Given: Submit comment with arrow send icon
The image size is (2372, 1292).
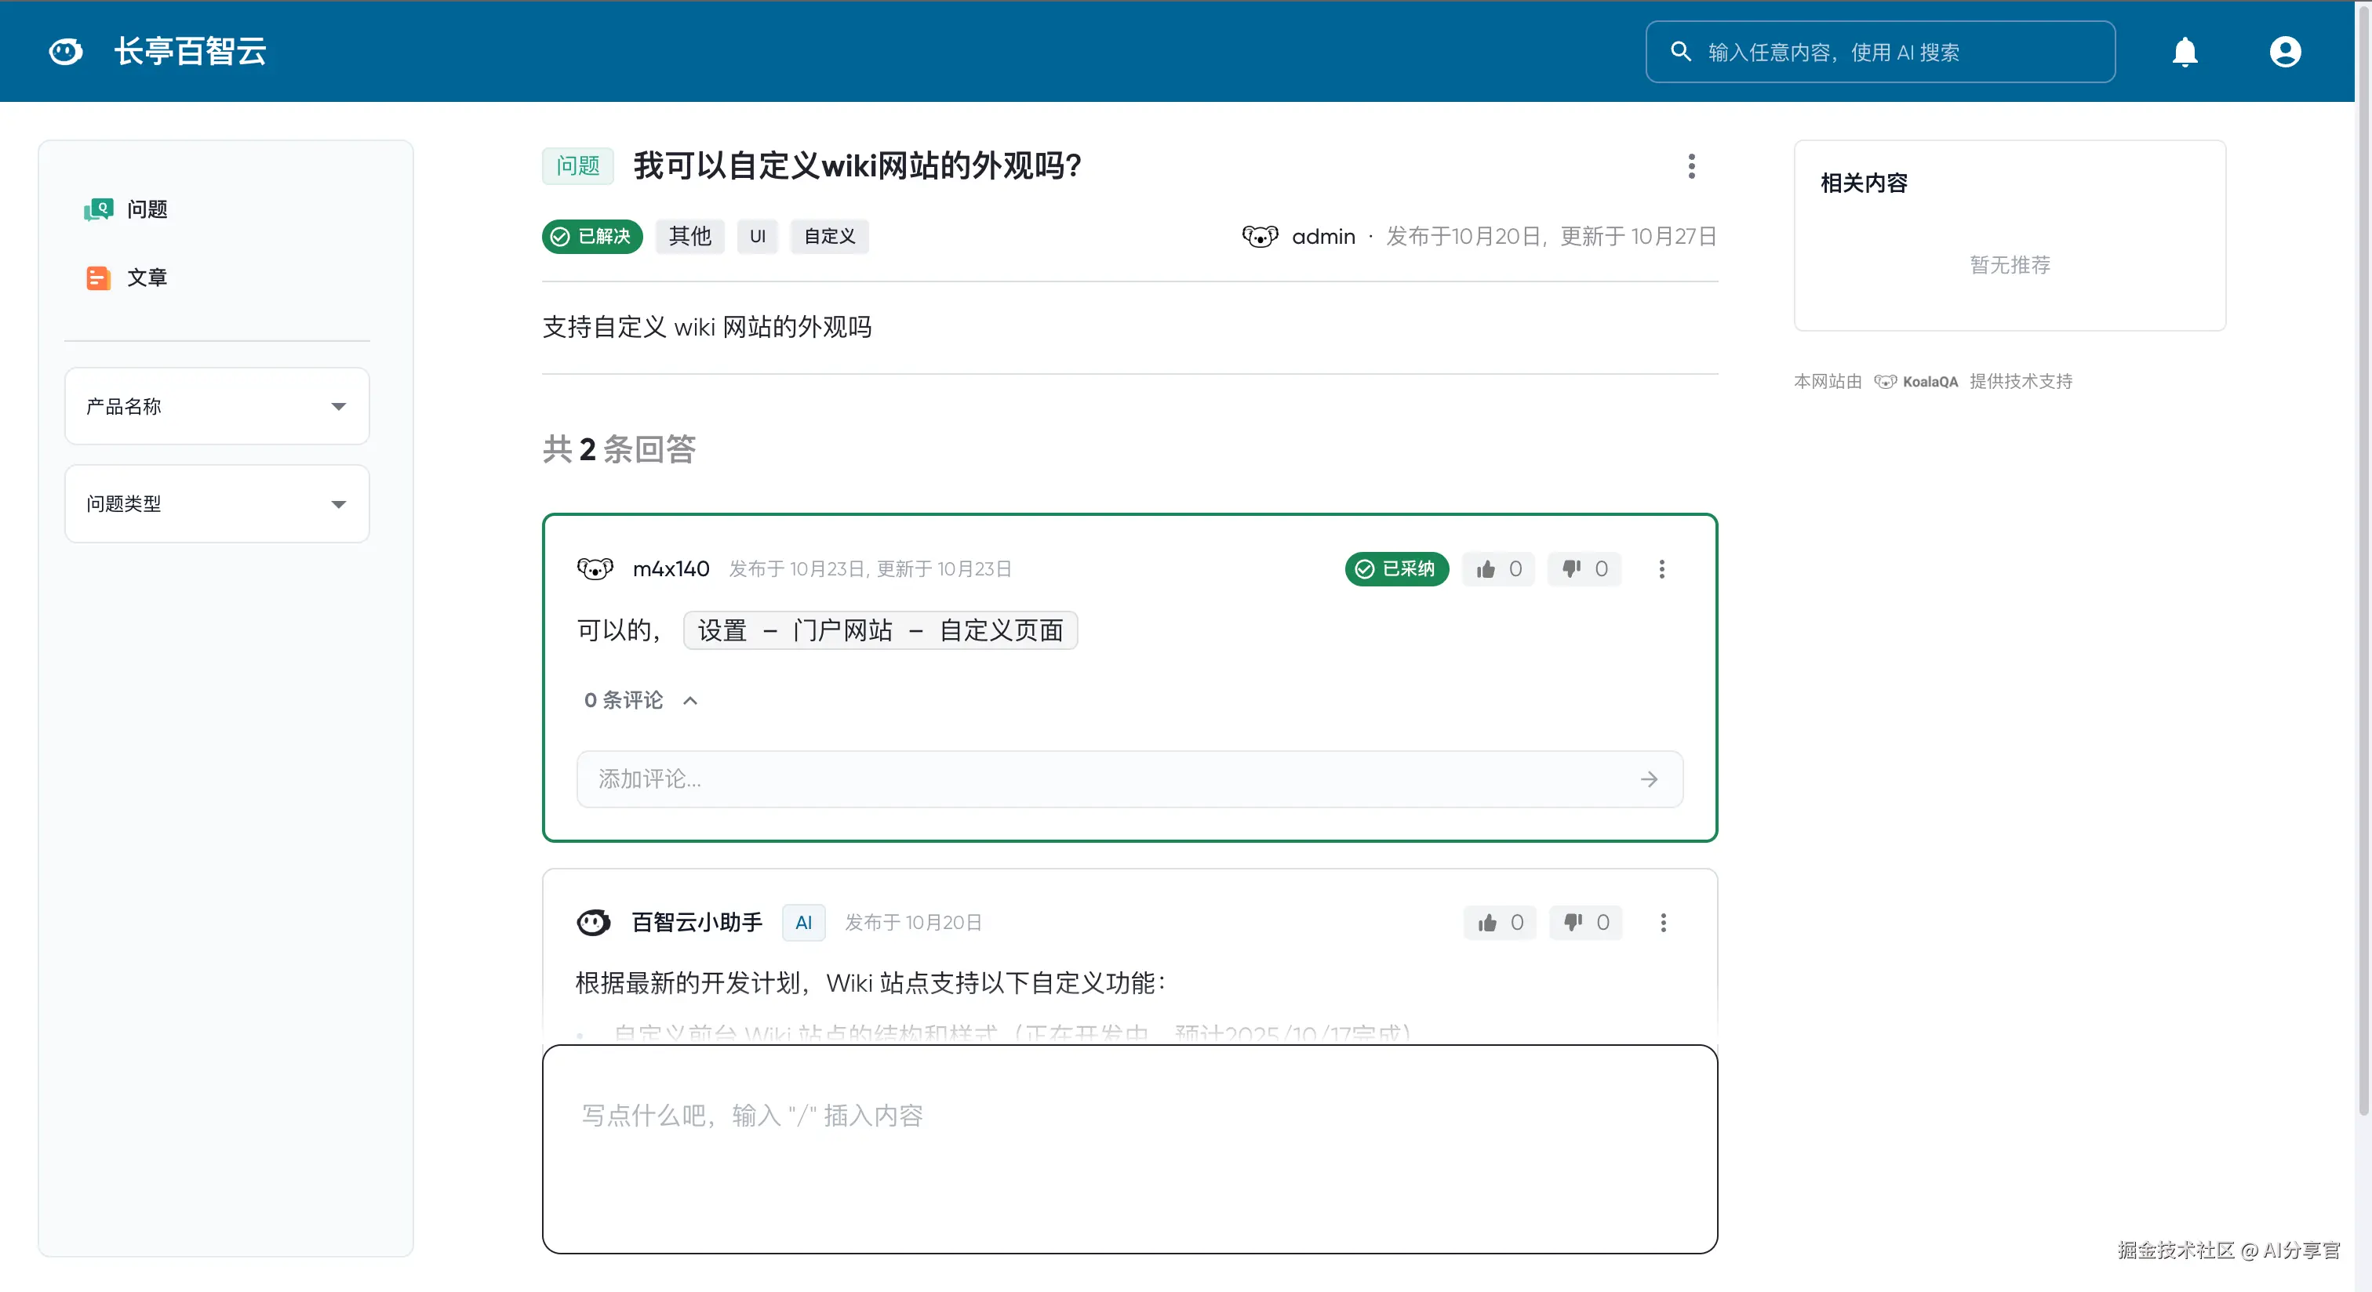Looking at the screenshot, I should tap(1648, 779).
